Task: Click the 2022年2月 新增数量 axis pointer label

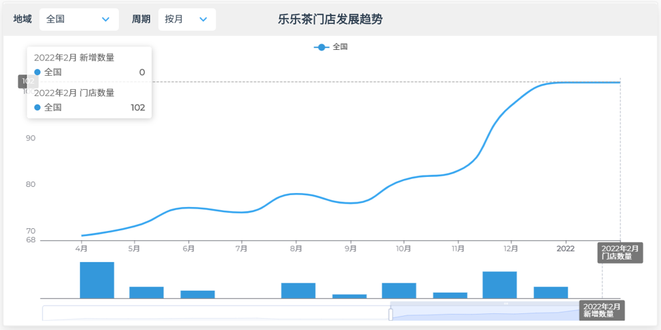Action: (602, 310)
